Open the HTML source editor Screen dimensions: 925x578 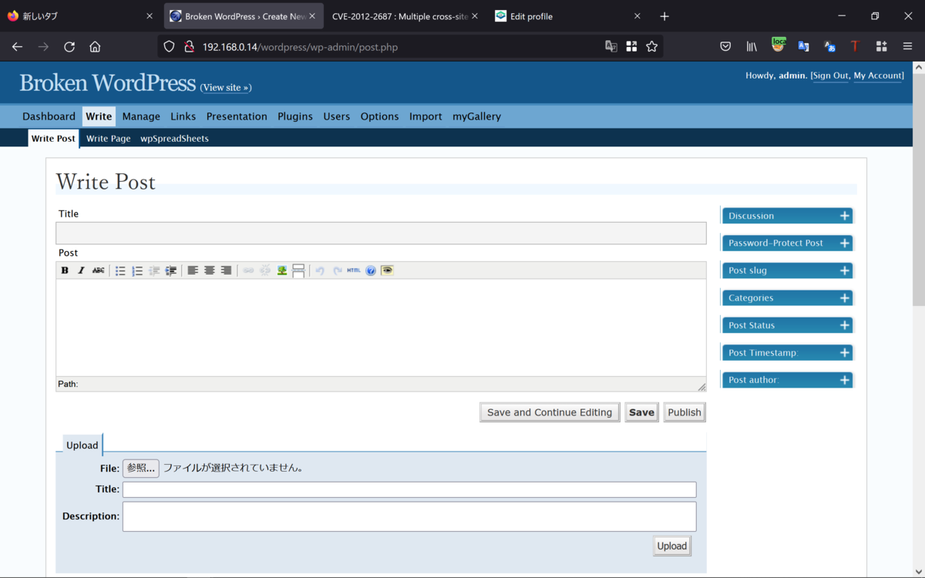pos(354,271)
